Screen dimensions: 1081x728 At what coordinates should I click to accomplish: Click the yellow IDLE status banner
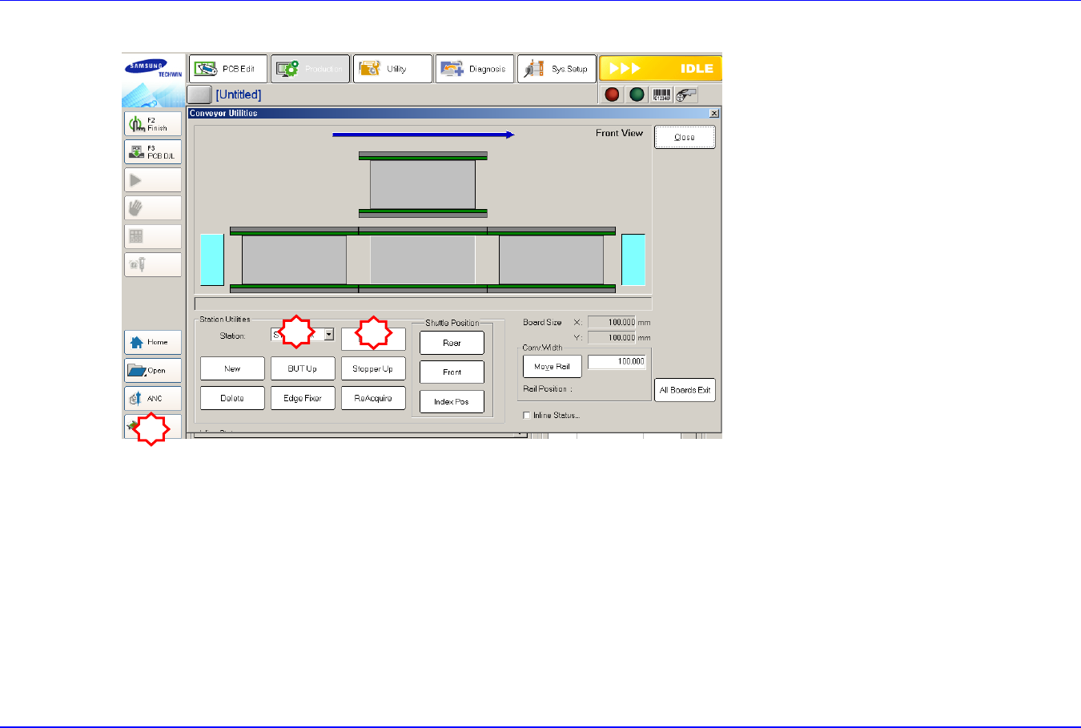pos(661,68)
